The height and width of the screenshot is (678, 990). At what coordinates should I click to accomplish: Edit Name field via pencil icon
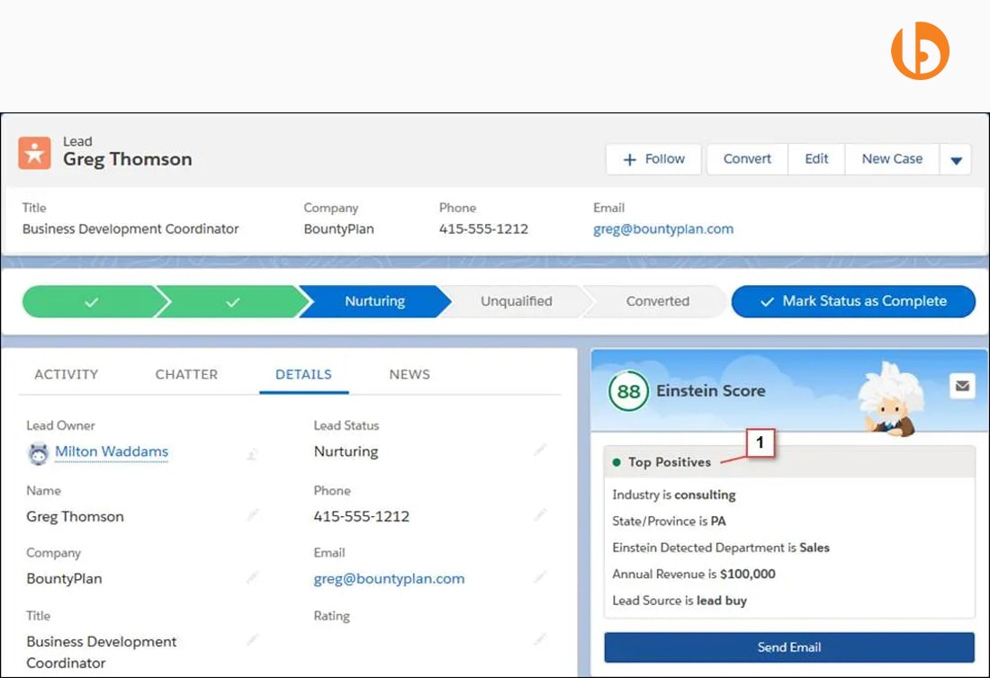point(253,515)
